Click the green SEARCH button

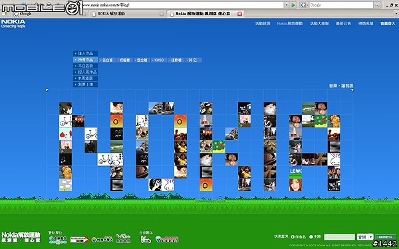pyautogui.click(x=385, y=237)
